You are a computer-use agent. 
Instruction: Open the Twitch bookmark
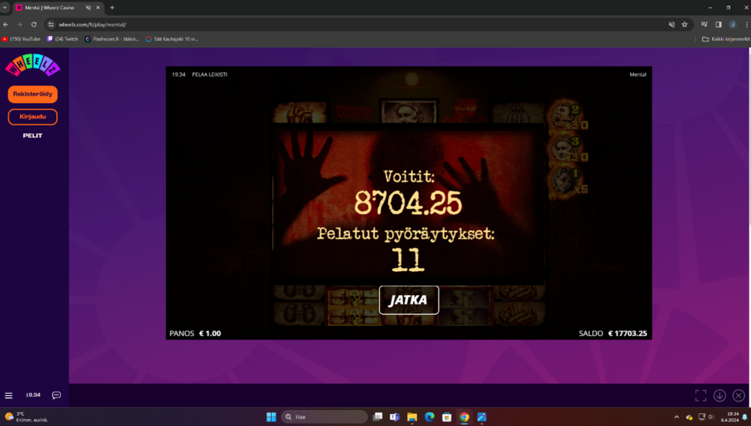62,39
